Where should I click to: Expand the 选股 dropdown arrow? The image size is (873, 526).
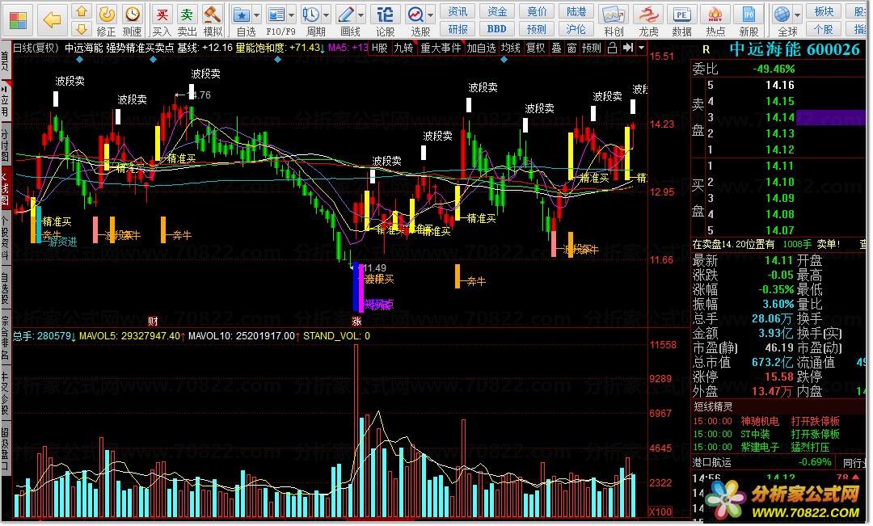coord(431,15)
